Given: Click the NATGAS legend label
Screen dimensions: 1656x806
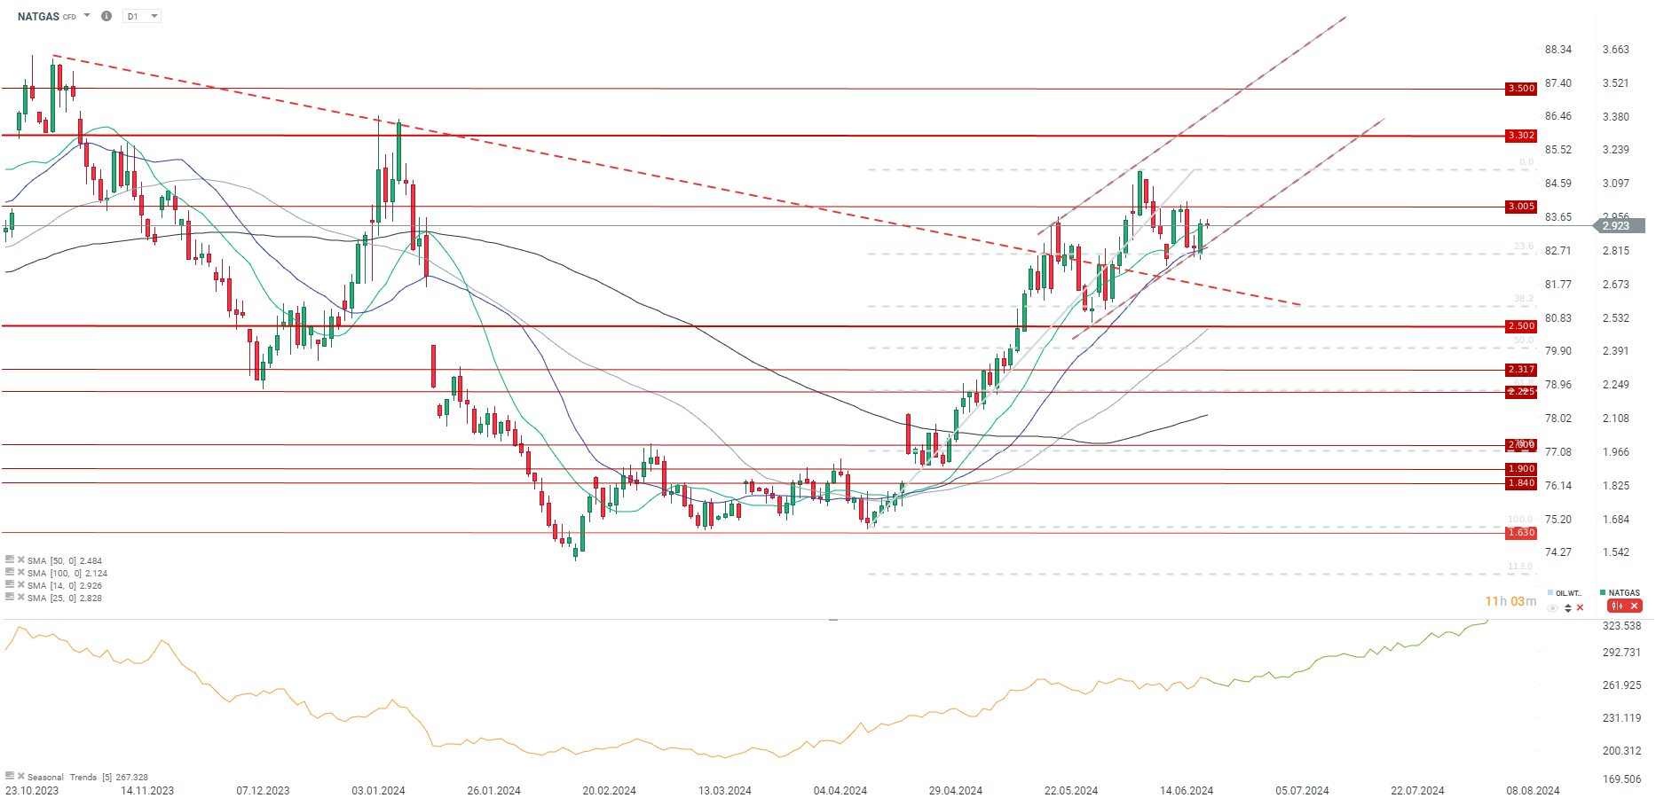Looking at the screenshot, I should [x=1624, y=593].
